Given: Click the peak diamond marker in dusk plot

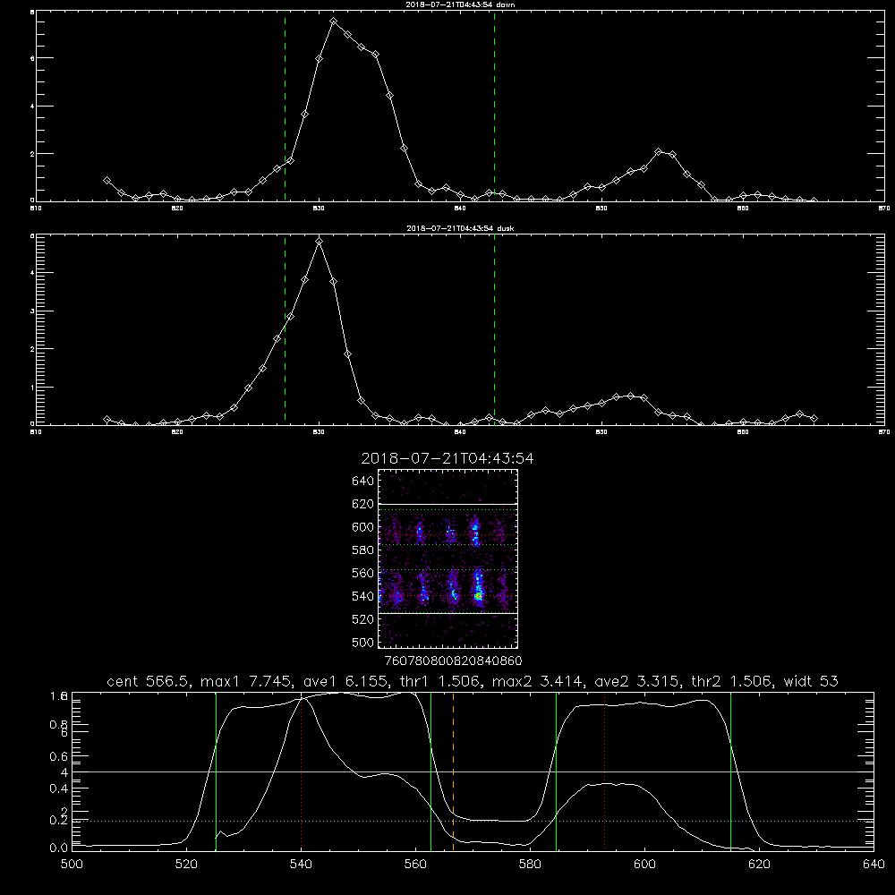Looking at the screenshot, I should pyautogui.click(x=320, y=242).
